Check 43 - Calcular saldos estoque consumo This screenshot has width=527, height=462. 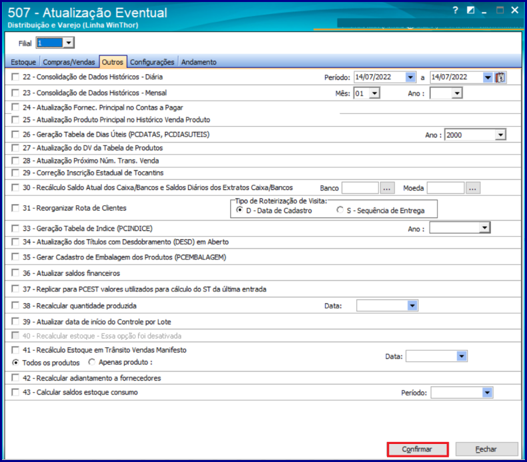click(15, 392)
